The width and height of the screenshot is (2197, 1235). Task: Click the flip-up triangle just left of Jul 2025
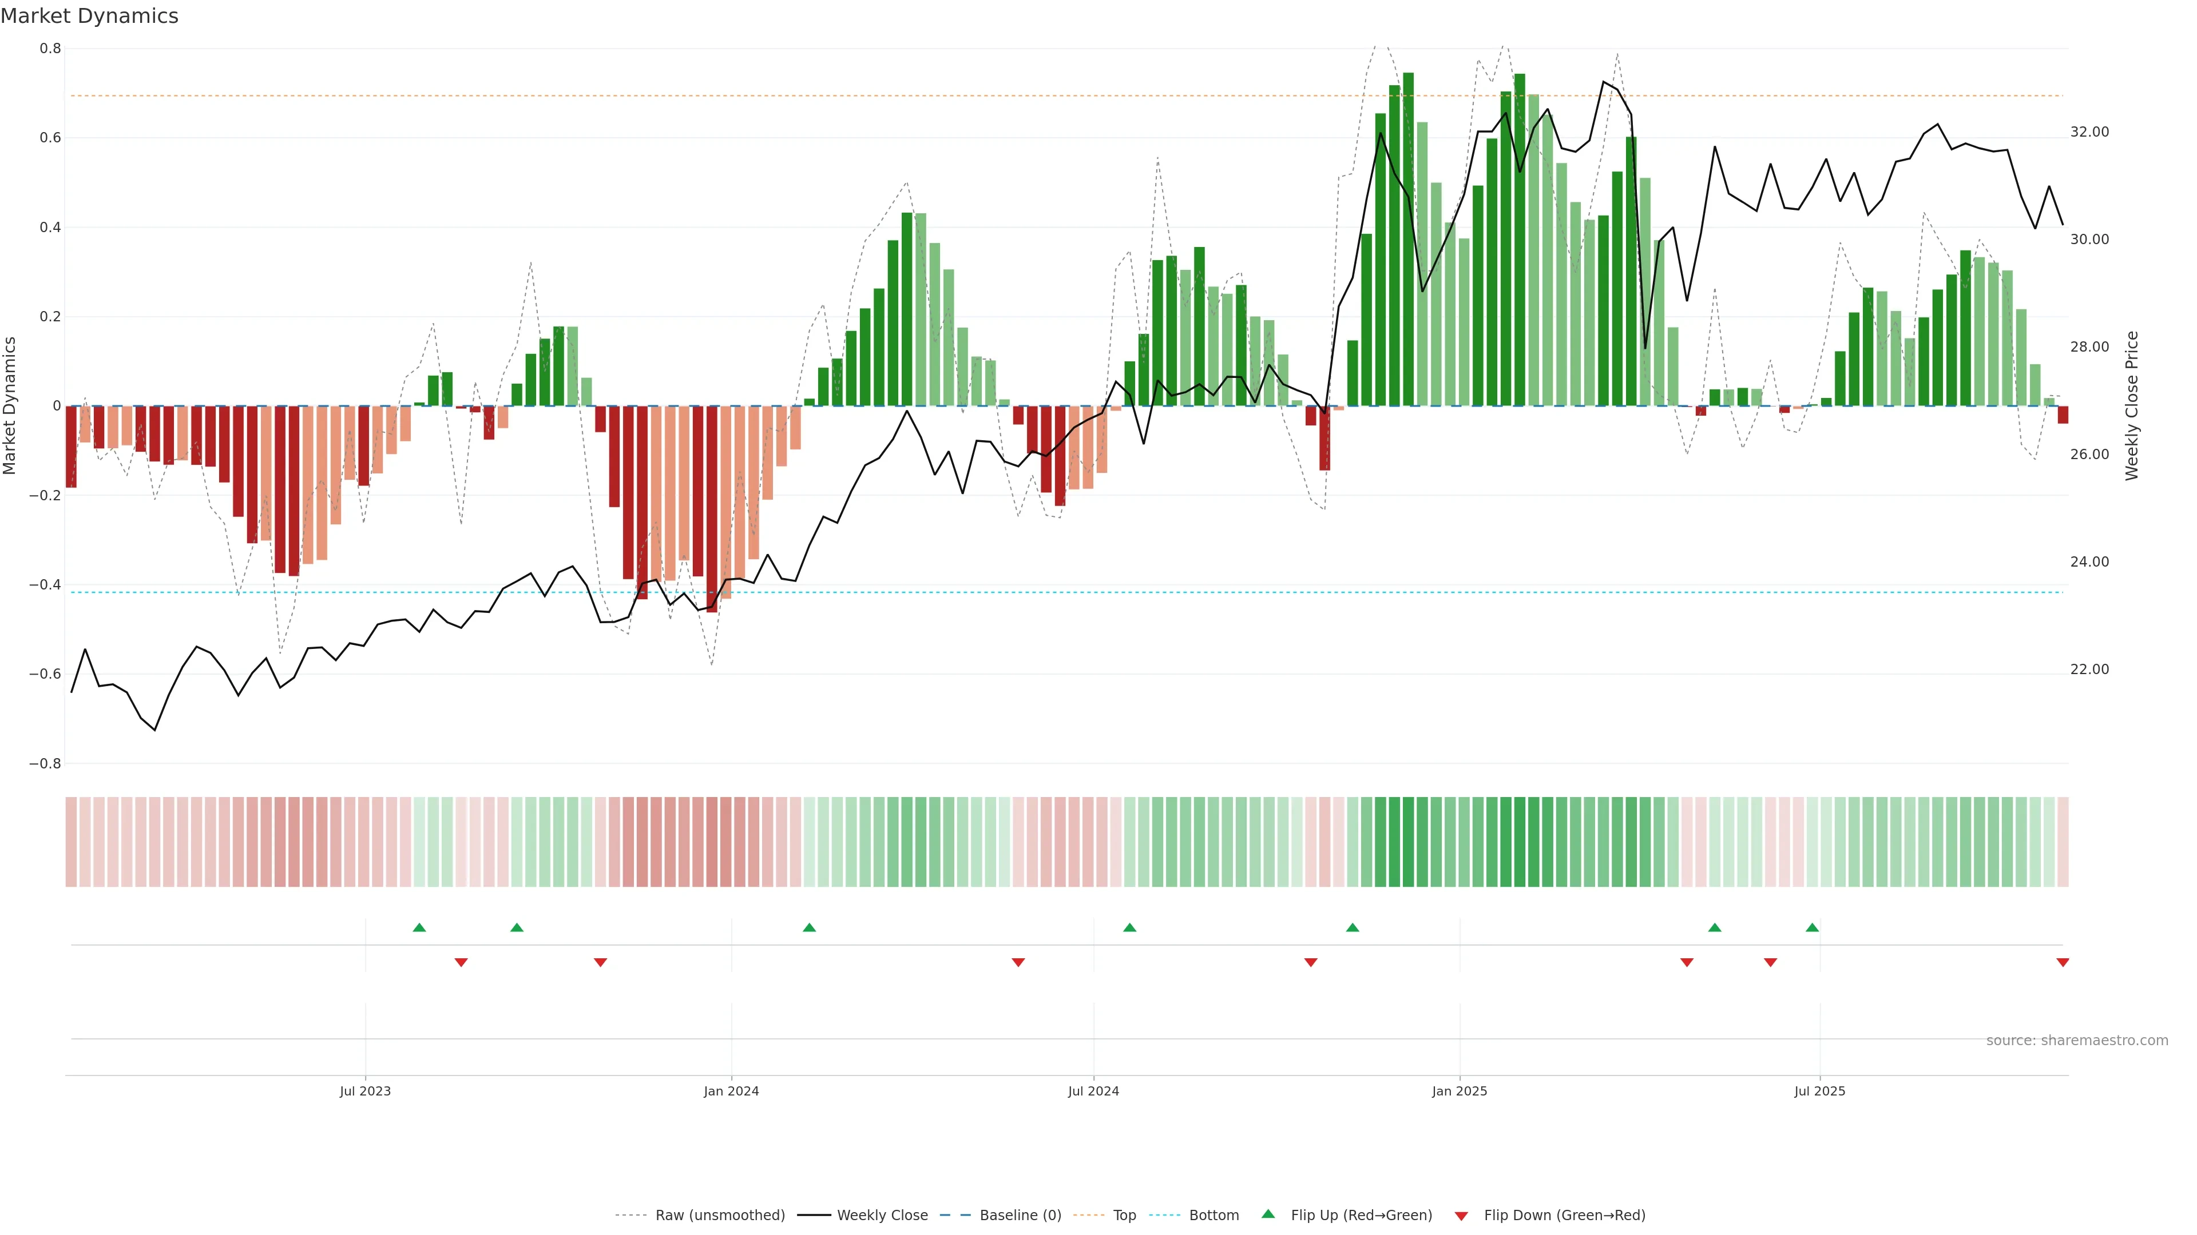click(1813, 927)
